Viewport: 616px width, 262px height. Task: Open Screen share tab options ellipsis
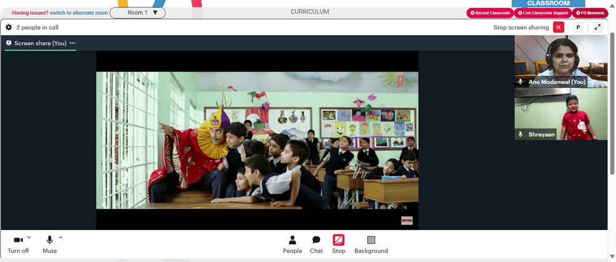coord(72,43)
